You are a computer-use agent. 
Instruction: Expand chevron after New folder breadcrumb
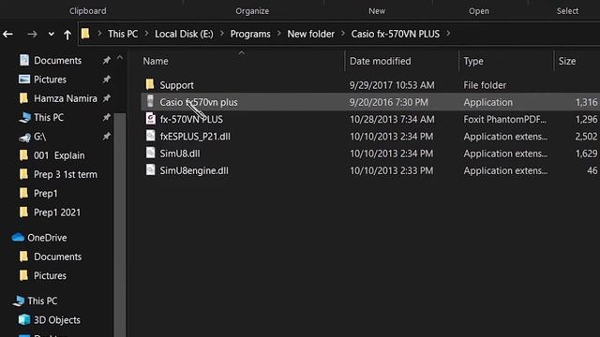point(343,34)
